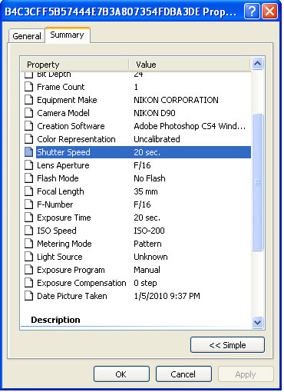Click the Pattern value

pyautogui.click(x=147, y=244)
